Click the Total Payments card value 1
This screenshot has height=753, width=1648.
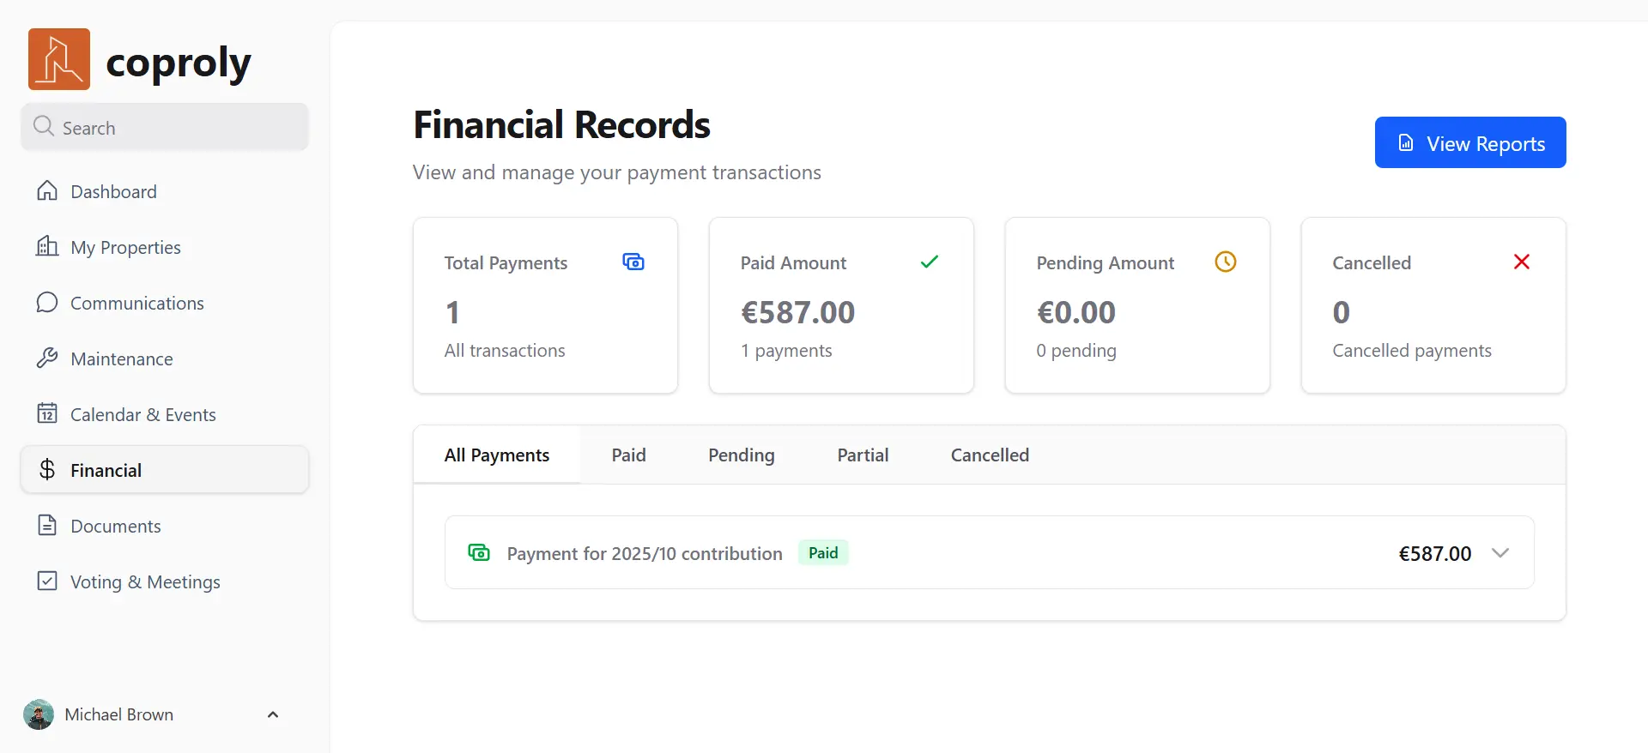pos(452,312)
